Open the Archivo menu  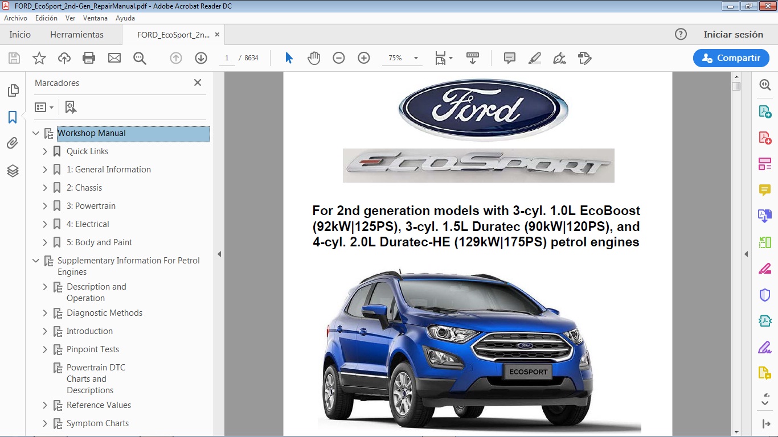tap(15, 18)
